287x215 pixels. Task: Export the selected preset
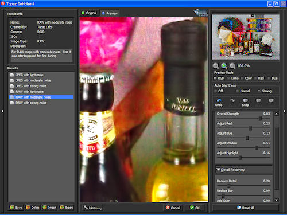click(66, 208)
